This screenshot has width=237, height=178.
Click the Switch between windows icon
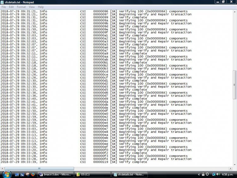click(x=22, y=174)
